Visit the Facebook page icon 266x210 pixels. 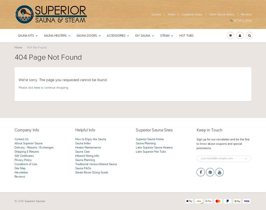(x=201, y=172)
